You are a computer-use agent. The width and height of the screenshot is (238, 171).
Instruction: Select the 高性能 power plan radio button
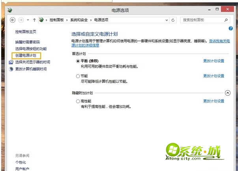click(x=78, y=101)
